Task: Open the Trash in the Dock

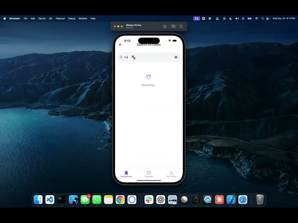Action: click(x=260, y=199)
